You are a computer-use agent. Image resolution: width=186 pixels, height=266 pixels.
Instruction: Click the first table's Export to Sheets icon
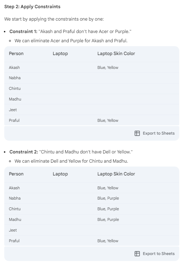[137, 133]
